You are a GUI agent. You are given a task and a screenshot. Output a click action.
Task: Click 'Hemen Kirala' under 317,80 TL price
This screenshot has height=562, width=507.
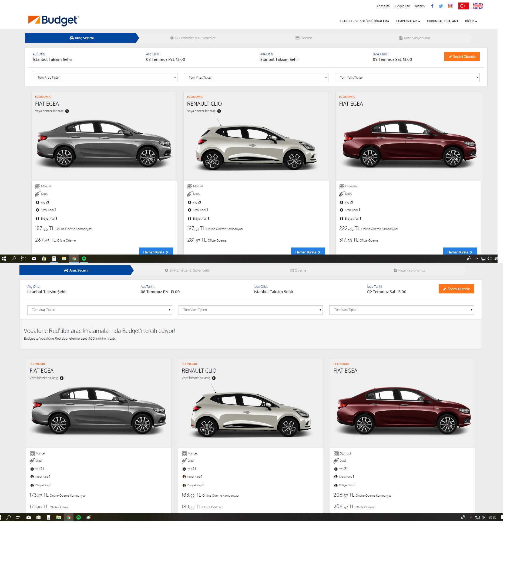coord(460,252)
